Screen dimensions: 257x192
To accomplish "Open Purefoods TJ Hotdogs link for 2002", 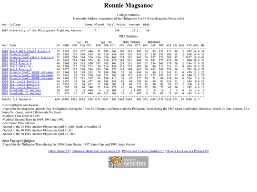I will (25, 93).
